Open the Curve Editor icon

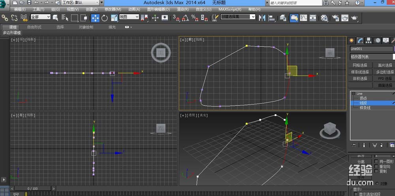(304, 18)
